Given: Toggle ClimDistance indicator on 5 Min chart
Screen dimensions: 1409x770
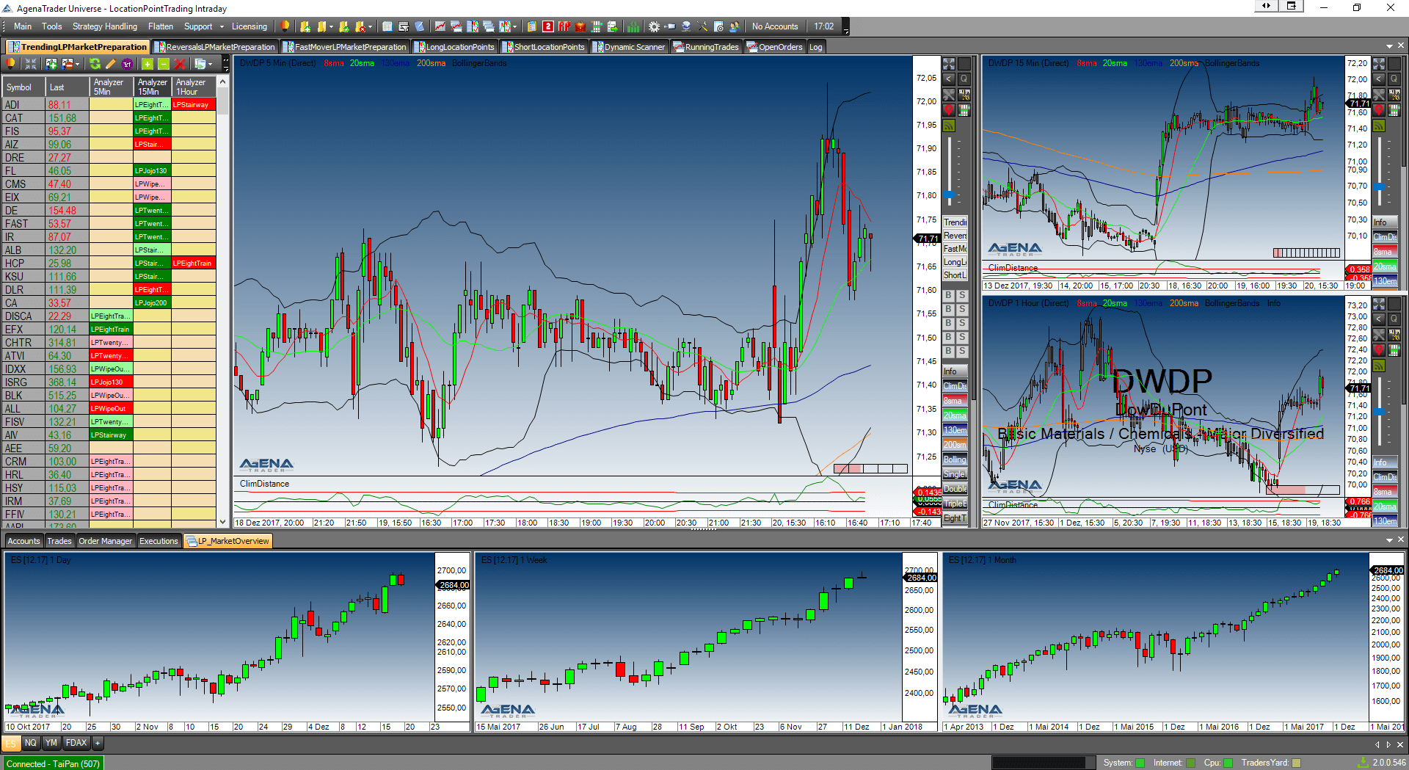Looking at the screenshot, I should click(x=955, y=386).
